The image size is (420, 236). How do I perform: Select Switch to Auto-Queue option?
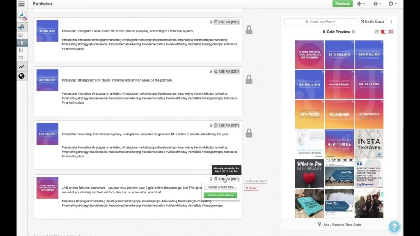click(220, 195)
